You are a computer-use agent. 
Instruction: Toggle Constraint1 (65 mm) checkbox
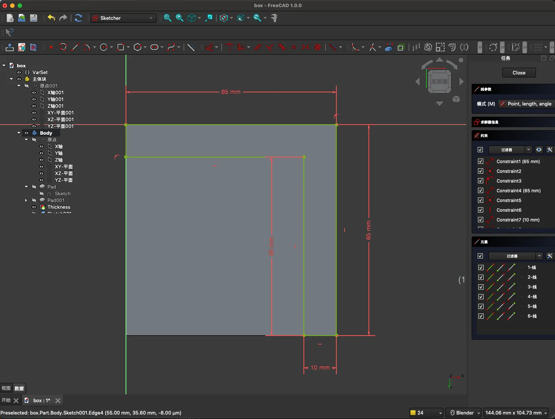481,161
